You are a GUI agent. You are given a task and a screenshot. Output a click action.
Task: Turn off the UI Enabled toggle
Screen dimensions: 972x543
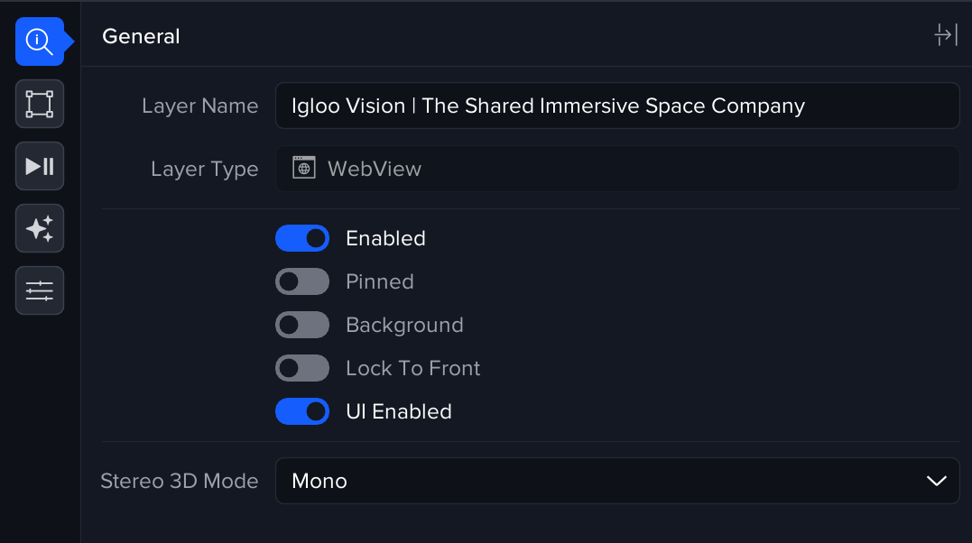pyautogui.click(x=302, y=411)
